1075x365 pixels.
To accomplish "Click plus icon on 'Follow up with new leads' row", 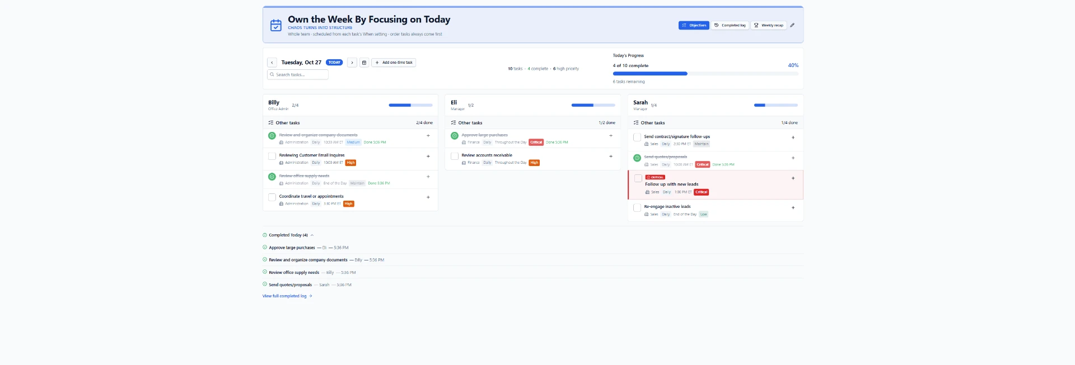I will point(793,178).
